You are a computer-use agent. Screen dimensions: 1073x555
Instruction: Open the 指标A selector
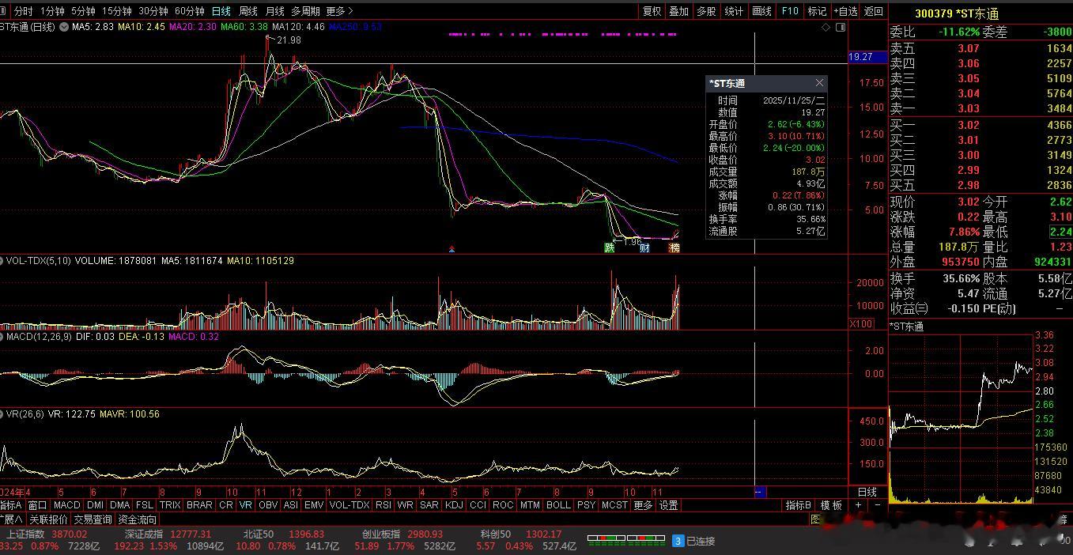pyautogui.click(x=12, y=505)
